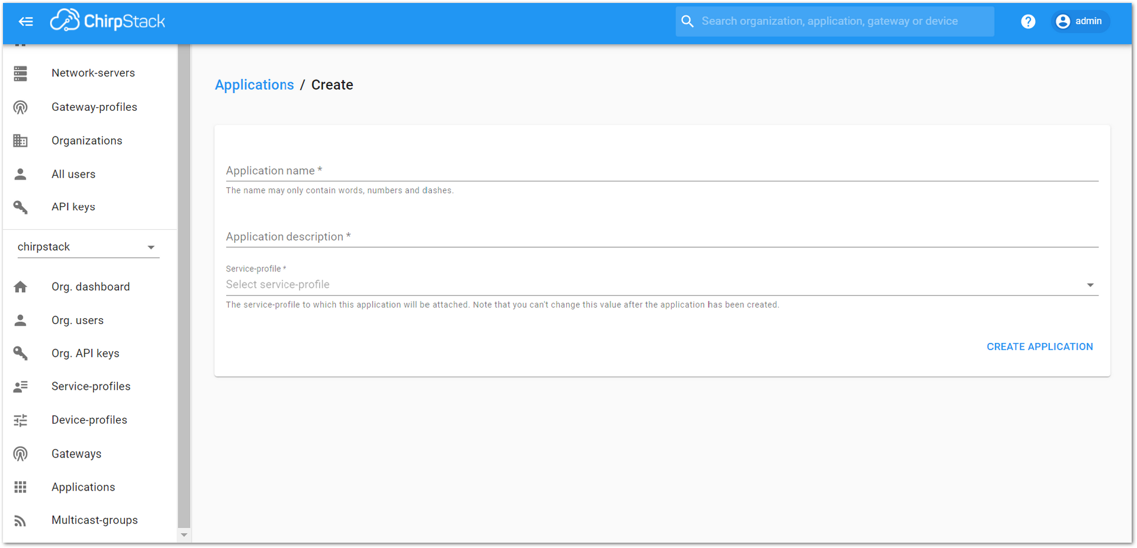Click the Org. dashboard home icon
This screenshot has height=548, width=1137.
point(20,287)
